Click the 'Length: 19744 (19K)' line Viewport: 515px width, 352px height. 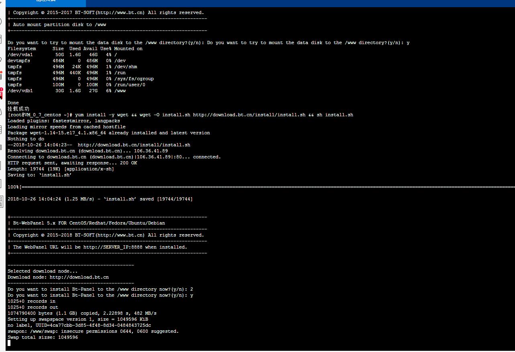(x=61, y=169)
